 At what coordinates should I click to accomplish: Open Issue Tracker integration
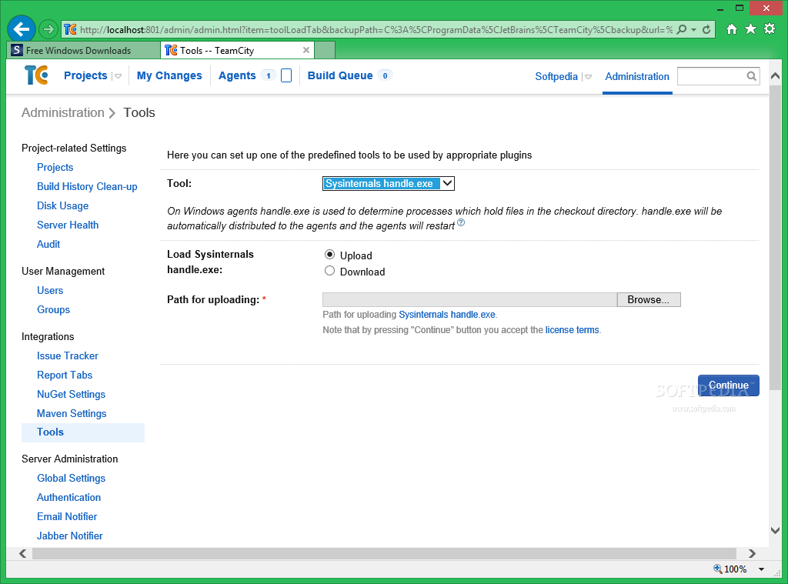coord(68,355)
